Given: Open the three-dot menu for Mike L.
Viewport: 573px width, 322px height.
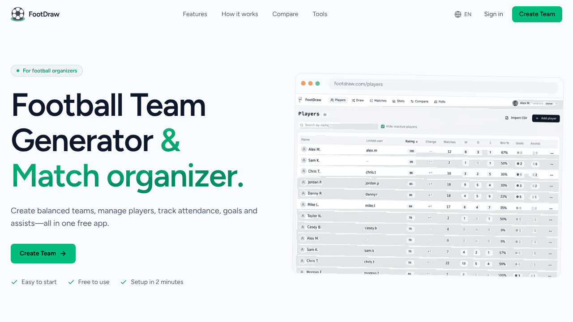Looking at the screenshot, I should point(552,208).
